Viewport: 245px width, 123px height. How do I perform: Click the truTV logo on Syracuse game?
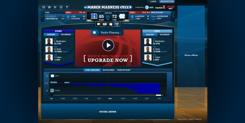[x=153, y=16]
